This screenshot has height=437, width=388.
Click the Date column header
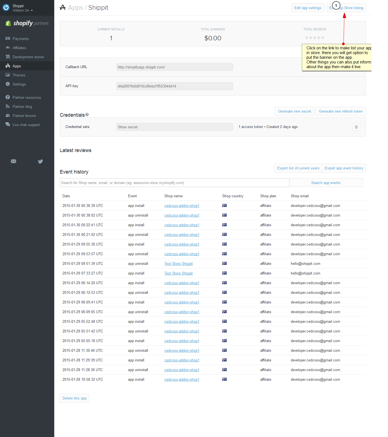[66, 196]
